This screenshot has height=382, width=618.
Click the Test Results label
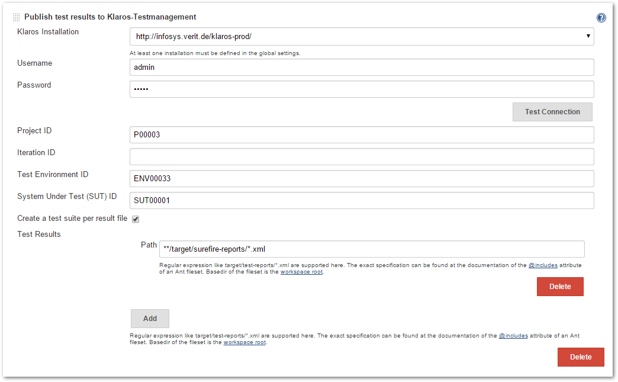pos(38,234)
